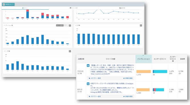Click info icon beside ツイート数 chart title
Screen dimensions: 190x105
(x=9, y=51)
